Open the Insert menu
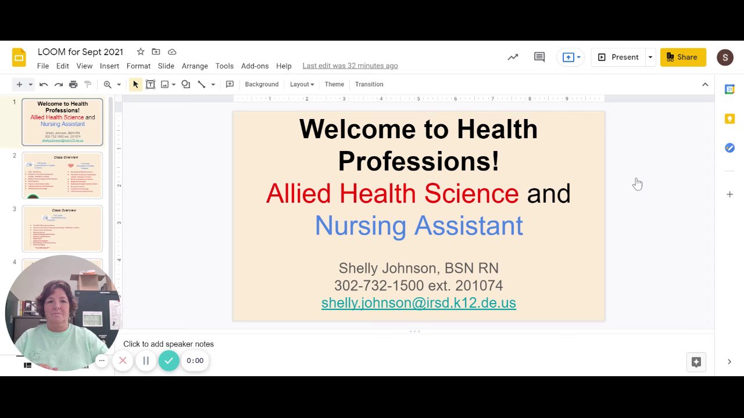The width and height of the screenshot is (744, 418). coord(109,66)
